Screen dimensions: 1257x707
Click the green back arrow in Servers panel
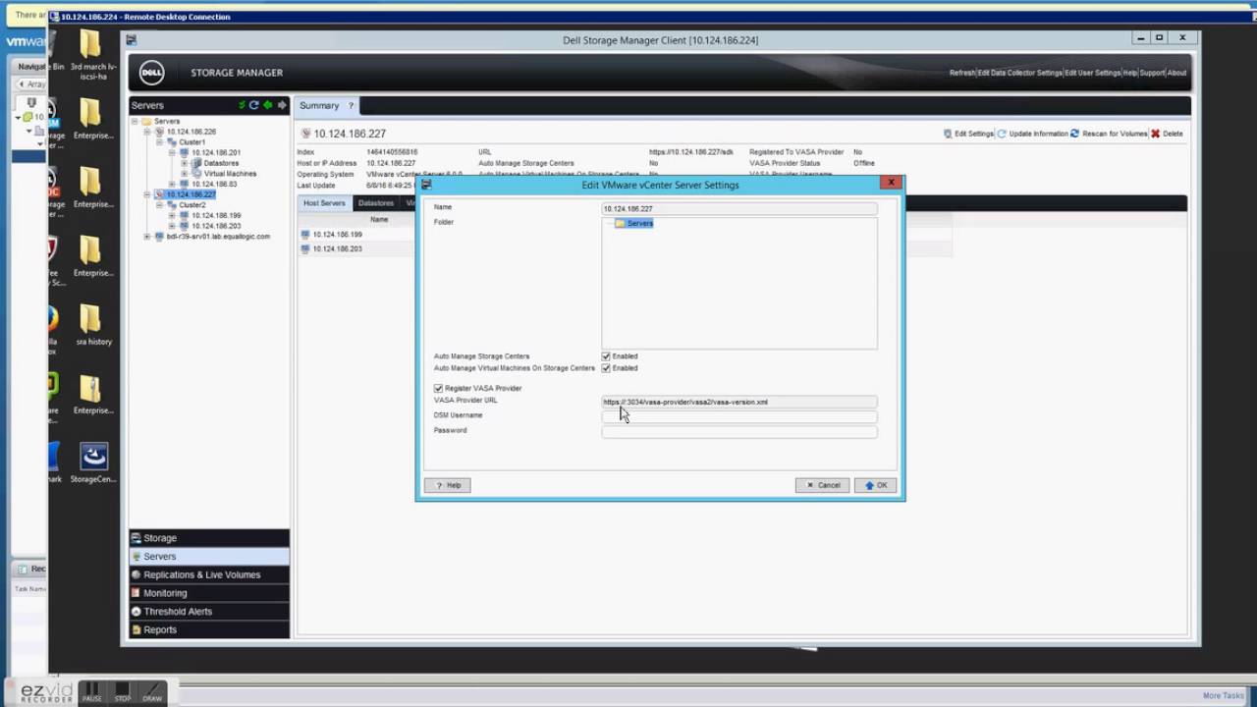(x=267, y=105)
